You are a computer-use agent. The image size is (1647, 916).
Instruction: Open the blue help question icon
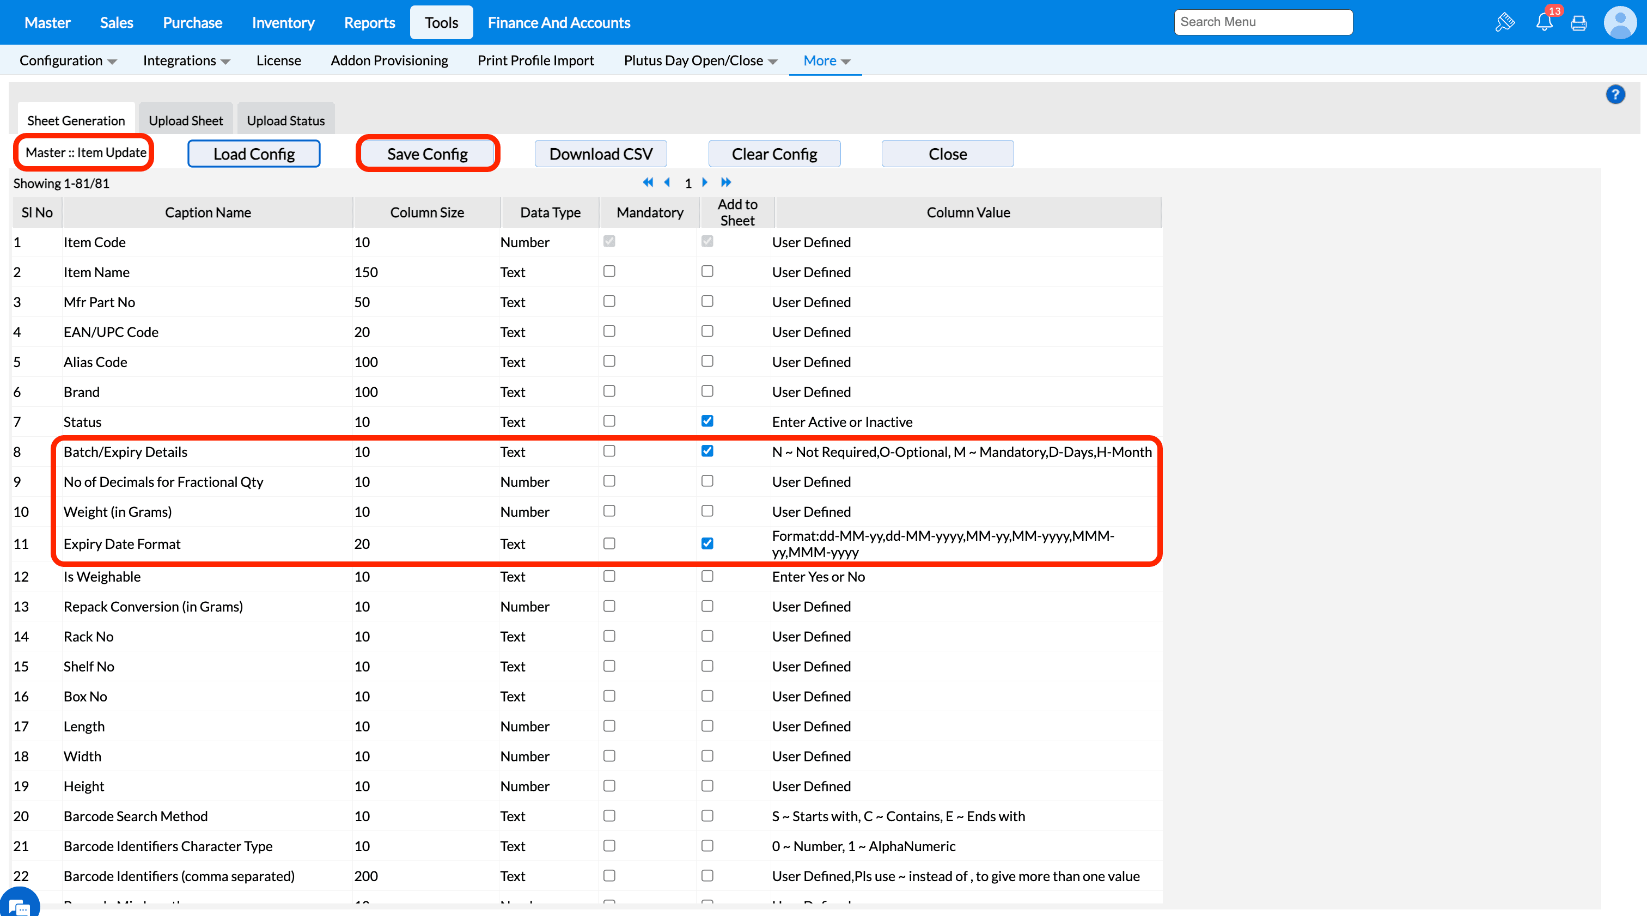[x=1615, y=95]
